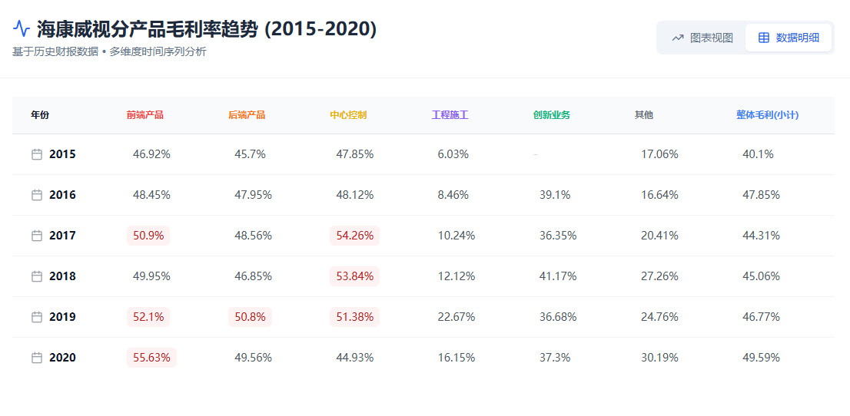Screen dimensions: 850x416
Task: Click the highlighted 50.8% value in 2019
Action: click(x=250, y=317)
